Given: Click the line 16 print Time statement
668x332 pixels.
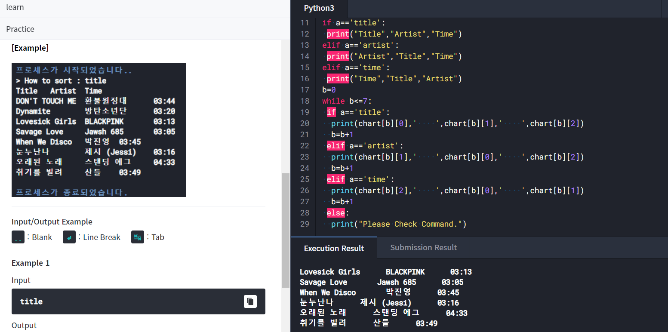Looking at the screenshot, I should click(x=394, y=79).
